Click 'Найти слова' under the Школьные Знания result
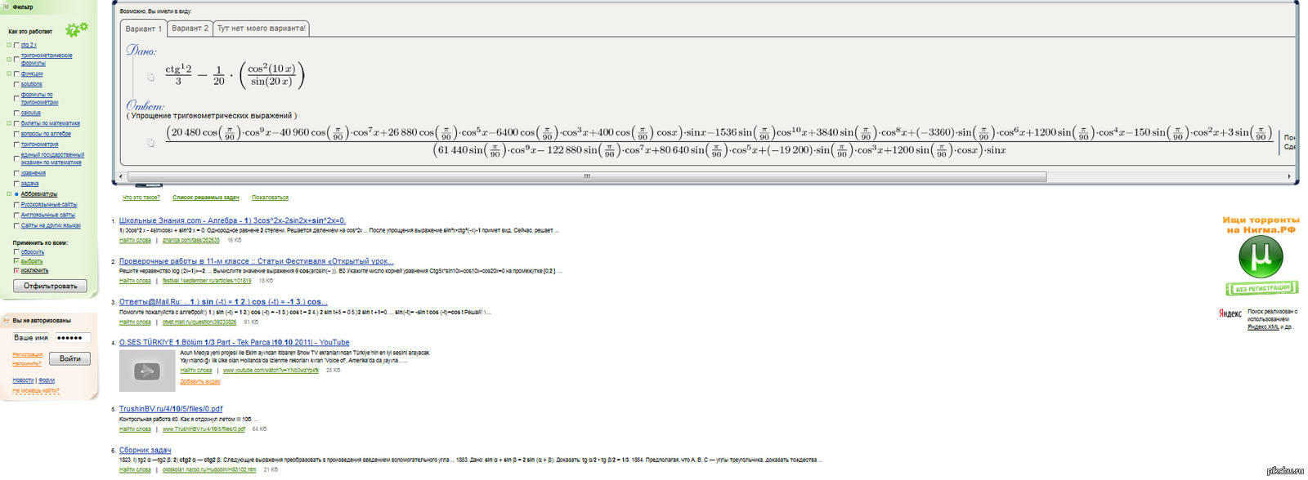The width and height of the screenshot is (1308, 480). [135, 241]
